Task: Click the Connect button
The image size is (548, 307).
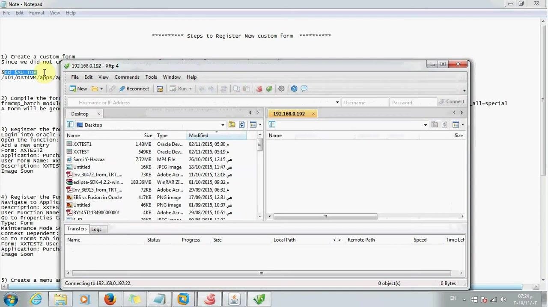Action: click(452, 102)
